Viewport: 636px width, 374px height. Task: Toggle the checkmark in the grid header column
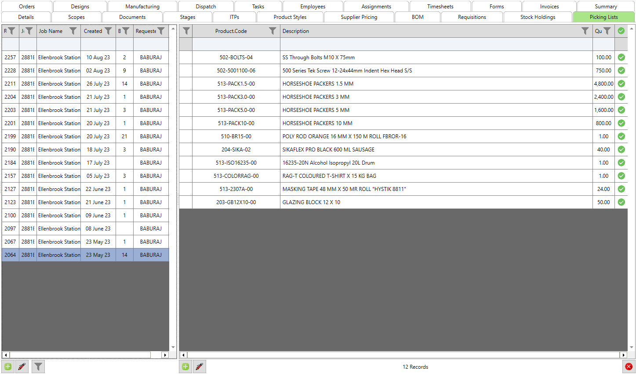(621, 31)
